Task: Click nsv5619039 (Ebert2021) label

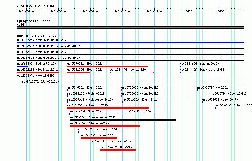Action: coord(140,99)
